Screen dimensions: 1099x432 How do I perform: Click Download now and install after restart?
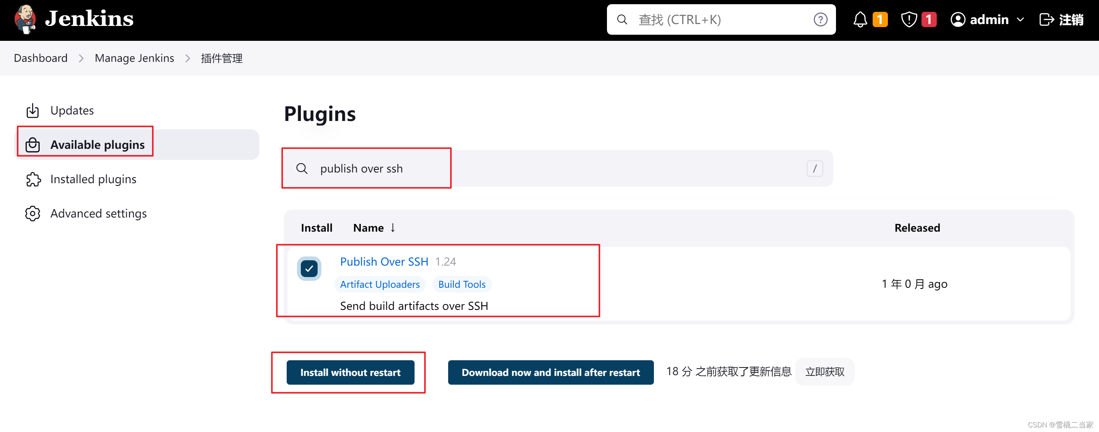tap(551, 372)
